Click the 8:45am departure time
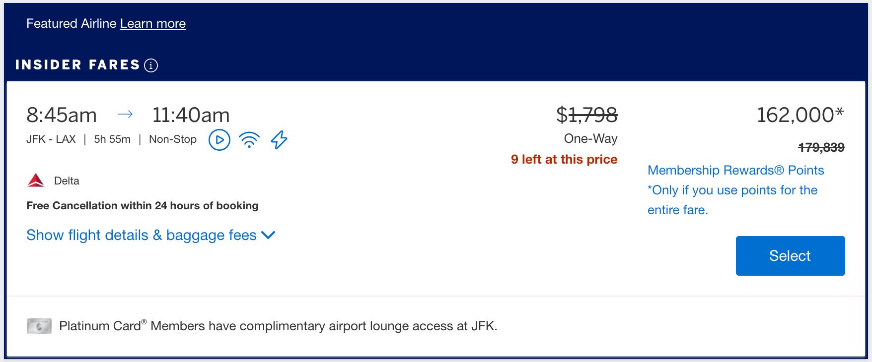The height and width of the screenshot is (362, 872). click(62, 115)
